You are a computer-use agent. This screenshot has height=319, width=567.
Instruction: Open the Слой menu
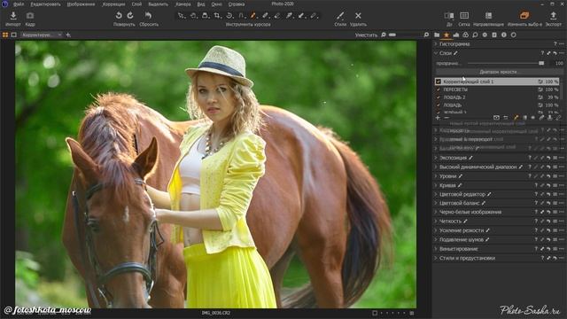pos(136,4)
